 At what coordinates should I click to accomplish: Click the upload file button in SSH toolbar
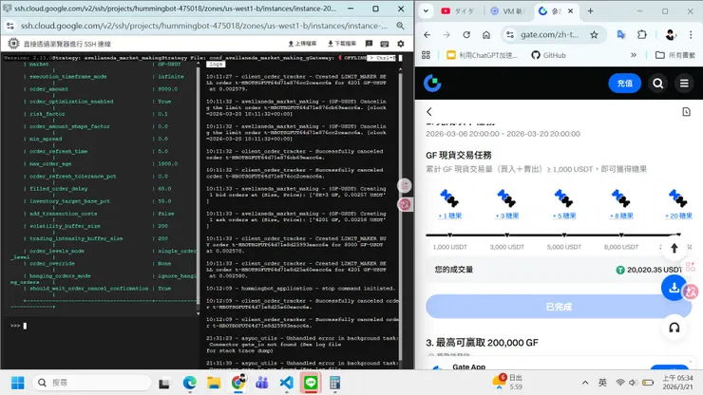(x=302, y=44)
